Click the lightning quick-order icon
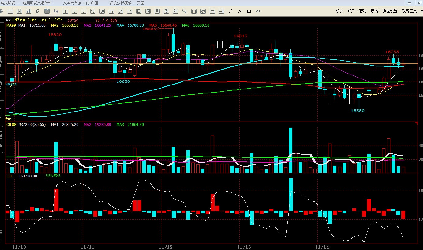The image size is (423, 250). point(37,11)
